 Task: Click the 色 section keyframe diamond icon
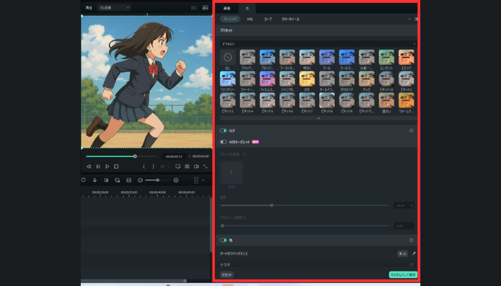click(412, 240)
